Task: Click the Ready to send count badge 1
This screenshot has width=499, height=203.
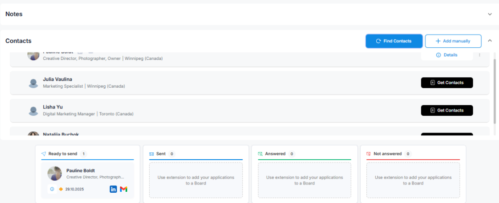Action: point(83,154)
